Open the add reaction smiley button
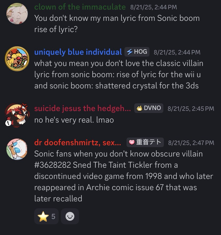 click(70, 216)
